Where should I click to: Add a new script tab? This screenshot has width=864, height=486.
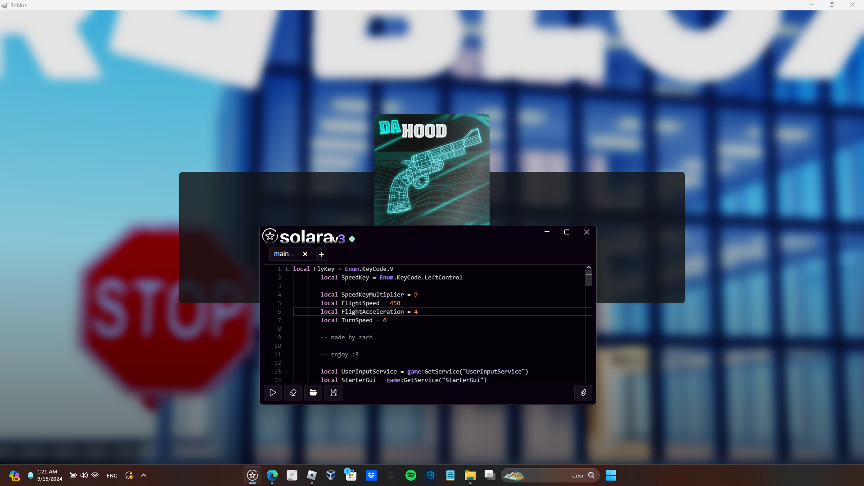[321, 254]
